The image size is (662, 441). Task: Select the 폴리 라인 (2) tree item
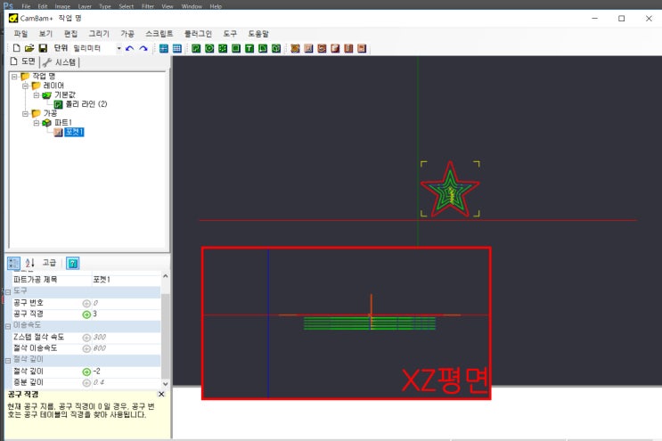click(86, 104)
